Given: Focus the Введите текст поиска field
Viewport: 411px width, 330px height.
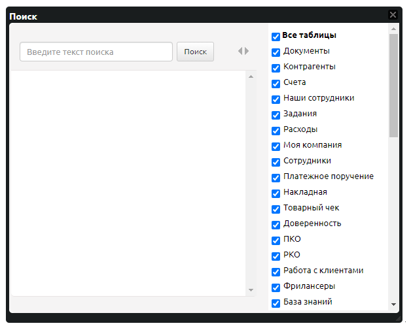Looking at the screenshot, I should pos(96,52).
